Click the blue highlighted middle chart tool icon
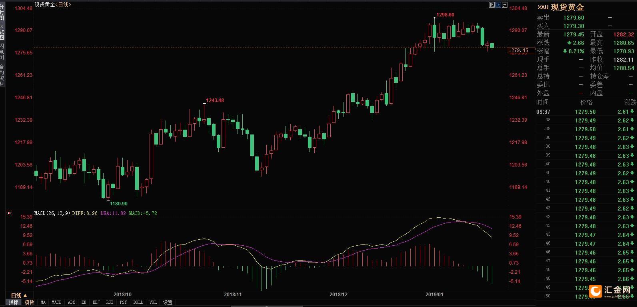The width and height of the screenshot is (637, 307). [498, 5]
